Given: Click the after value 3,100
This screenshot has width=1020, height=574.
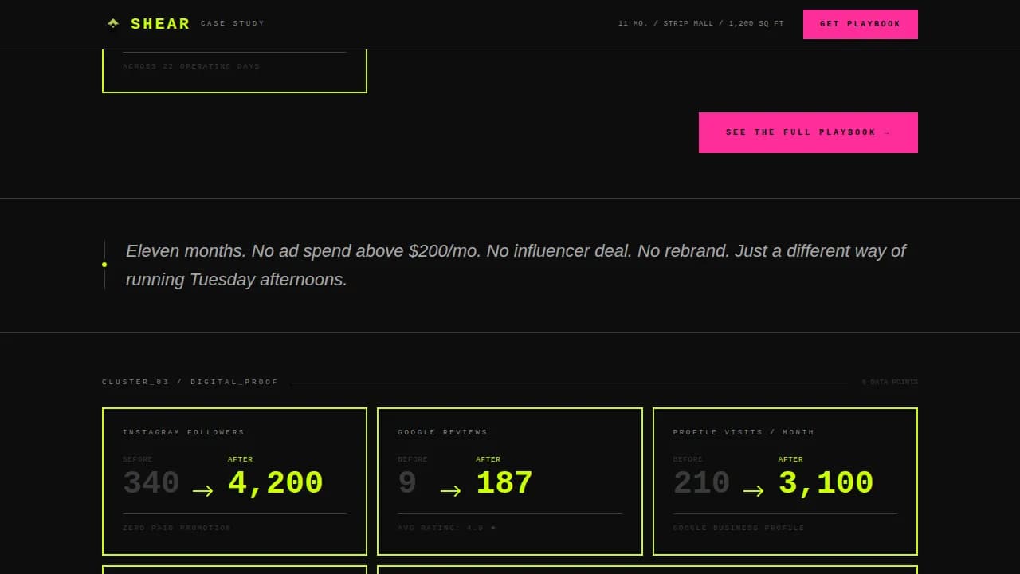Looking at the screenshot, I should coord(826,483).
